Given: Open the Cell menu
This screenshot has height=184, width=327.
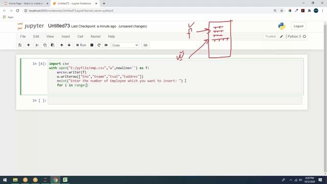Looking at the screenshot, I should [80, 36].
